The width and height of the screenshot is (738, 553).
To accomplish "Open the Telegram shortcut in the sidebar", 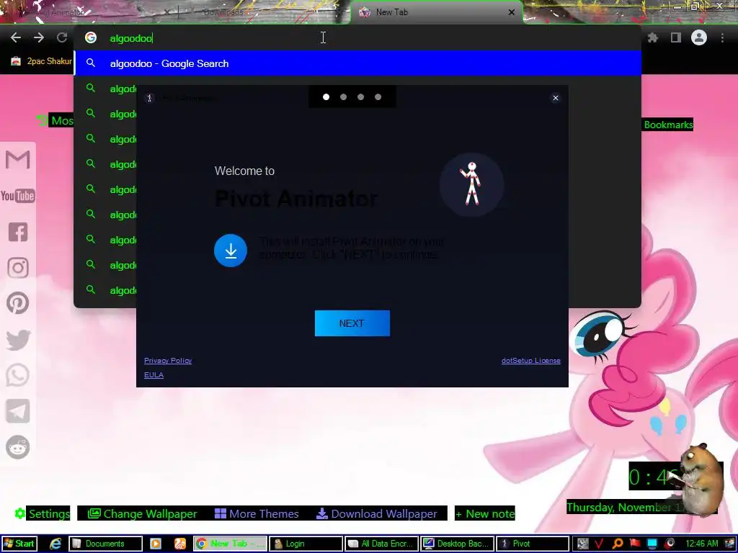I will pyautogui.click(x=18, y=411).
